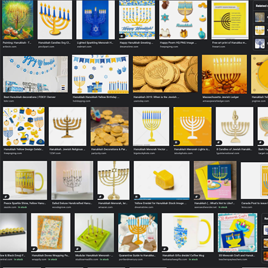268x268 pixels.
Task: Click '123rf.com' source text
Action: [55, 153]
